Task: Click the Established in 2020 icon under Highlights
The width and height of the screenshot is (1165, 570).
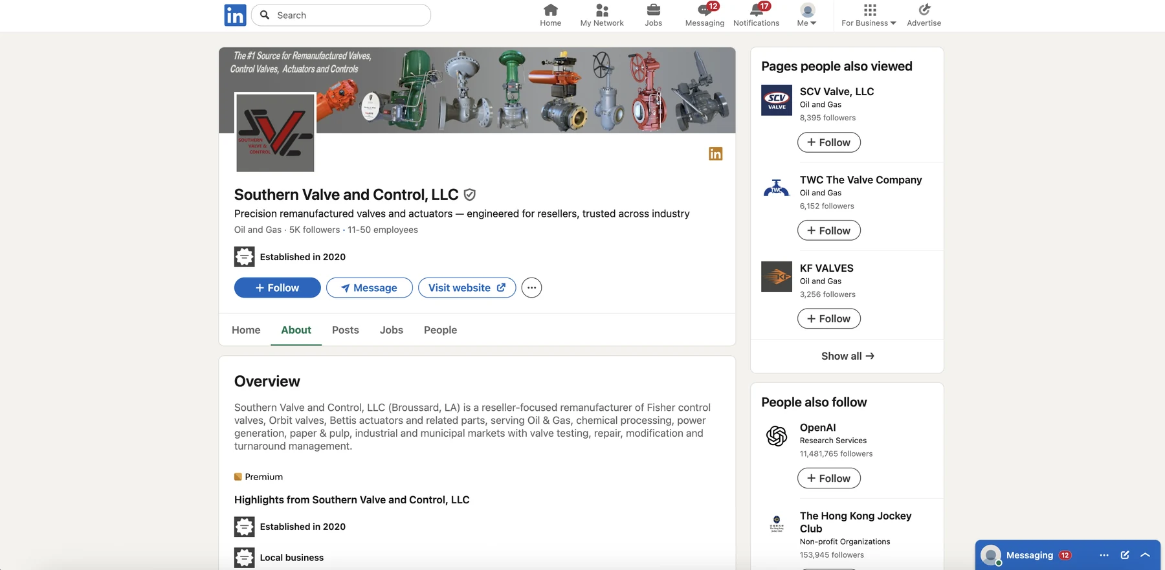Action: click(244, 527)
